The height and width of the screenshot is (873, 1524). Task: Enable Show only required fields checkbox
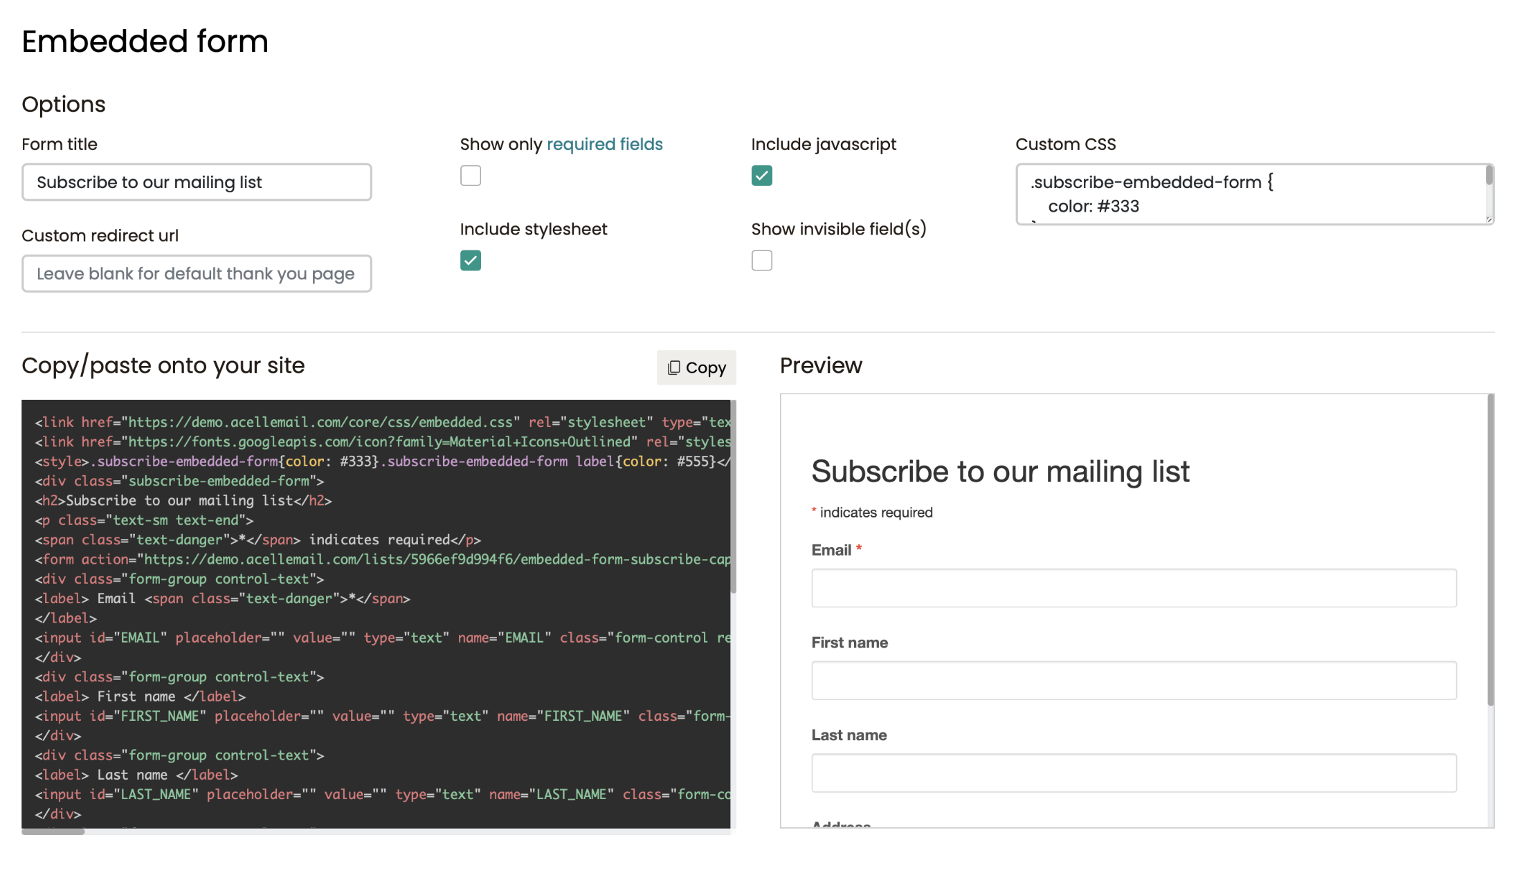coord(471,176)
